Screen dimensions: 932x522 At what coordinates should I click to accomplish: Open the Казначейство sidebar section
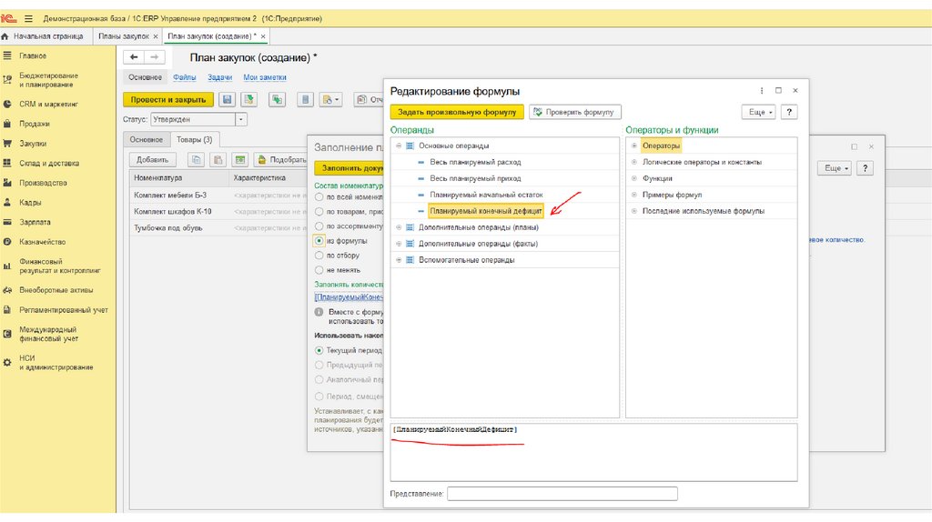coord(42,242)
